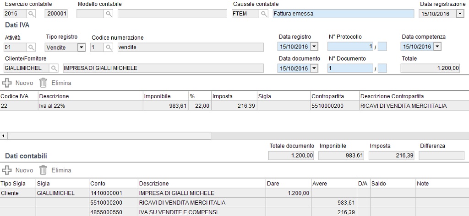Click the Nuovo plus icon under Dati IVA
Image resolution: width=469 pixels, height=216 pixels.
(6, 83)
